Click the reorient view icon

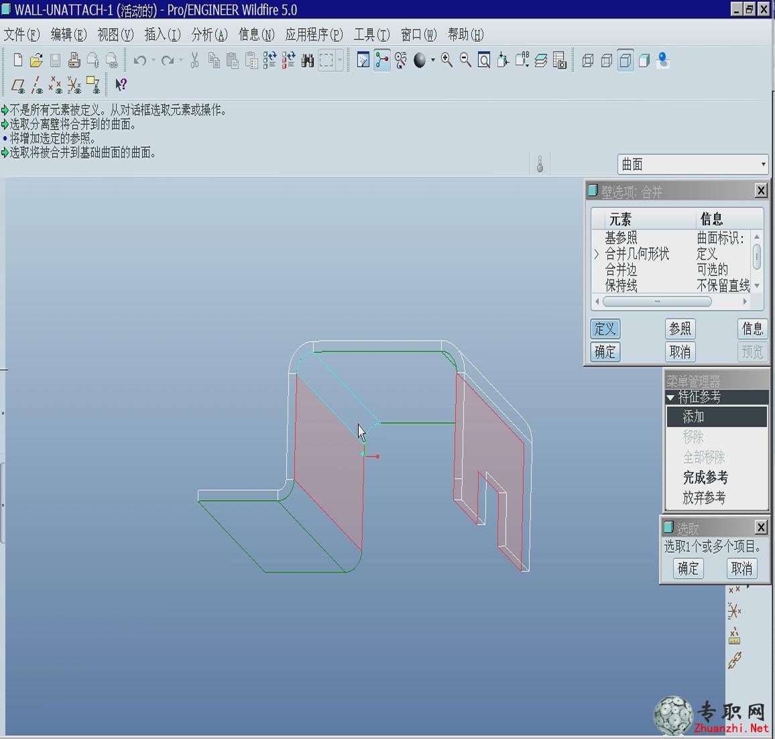pyautogui.click(x=503, y=60)
